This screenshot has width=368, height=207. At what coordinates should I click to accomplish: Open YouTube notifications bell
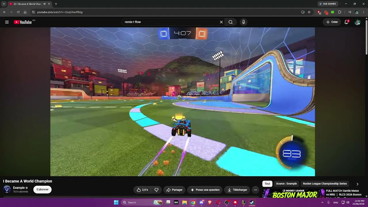pyautogui.click(x=346, y=22)
